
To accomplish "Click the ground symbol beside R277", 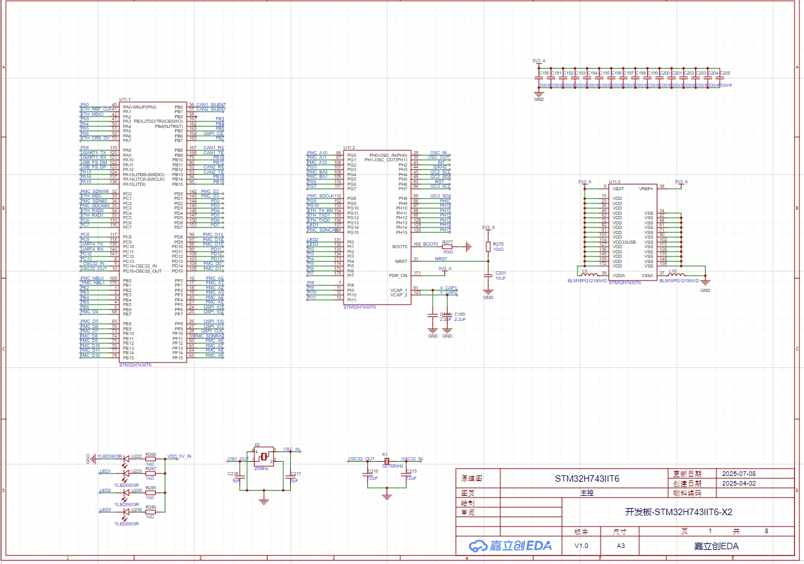I will 469,246.
